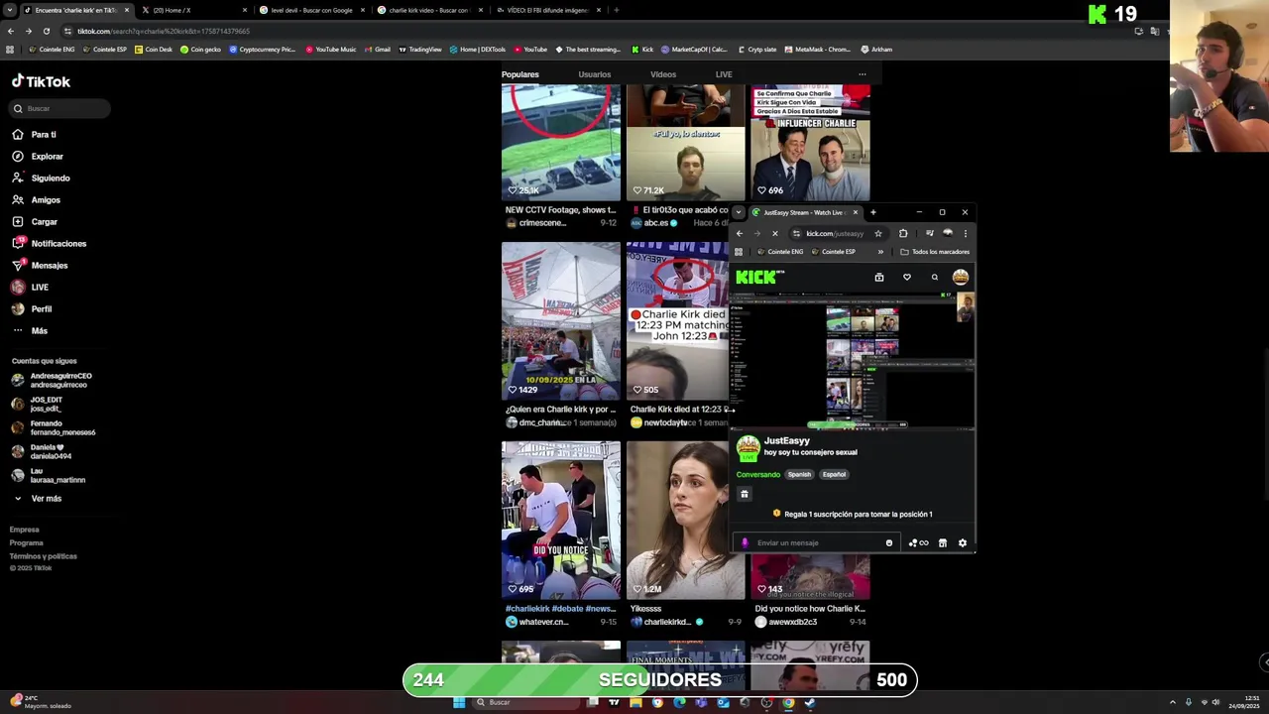Open Chrome menu in Kick window
The height and width of the screenshot is (714, 1269).
tap(965, 234)
